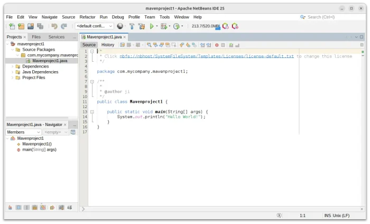Image resolution: width=370 pixels, height=224 pixels.
Task: Run the project with green play icon
Action: point(152,26)
